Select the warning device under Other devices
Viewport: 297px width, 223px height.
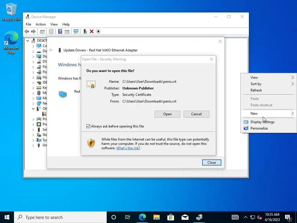click(x=44, y=114)
